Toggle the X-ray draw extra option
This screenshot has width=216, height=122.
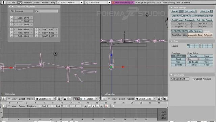click(206, 65)
